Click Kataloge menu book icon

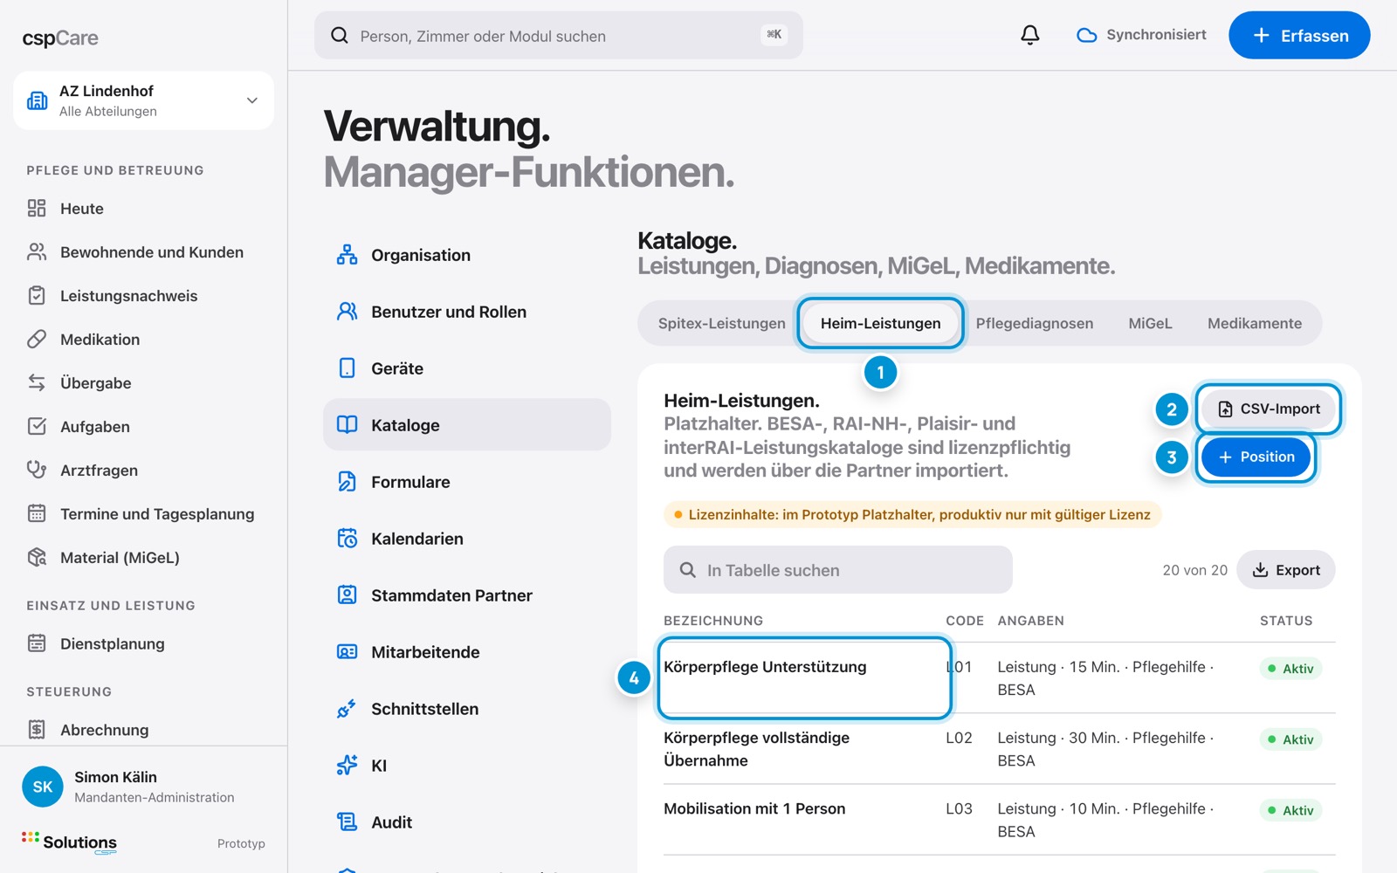click(x=347, y=425)
